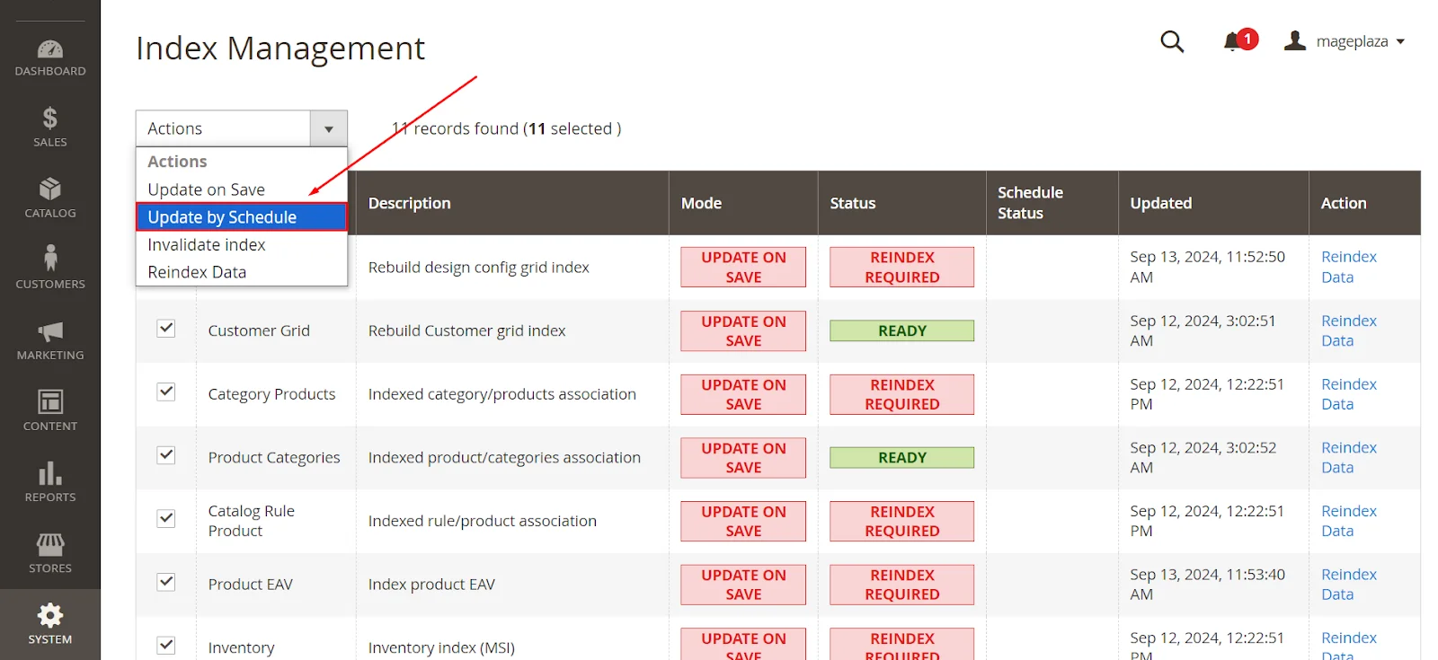Open the Dashboard sidebar icon
The image size is (1438, 660).
[x=50, y=57]
